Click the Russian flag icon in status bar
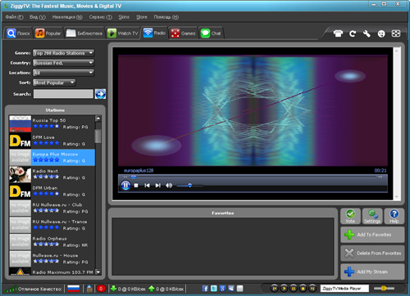The width and height of the screenshot is (410, 296). [x=73, y=289]
